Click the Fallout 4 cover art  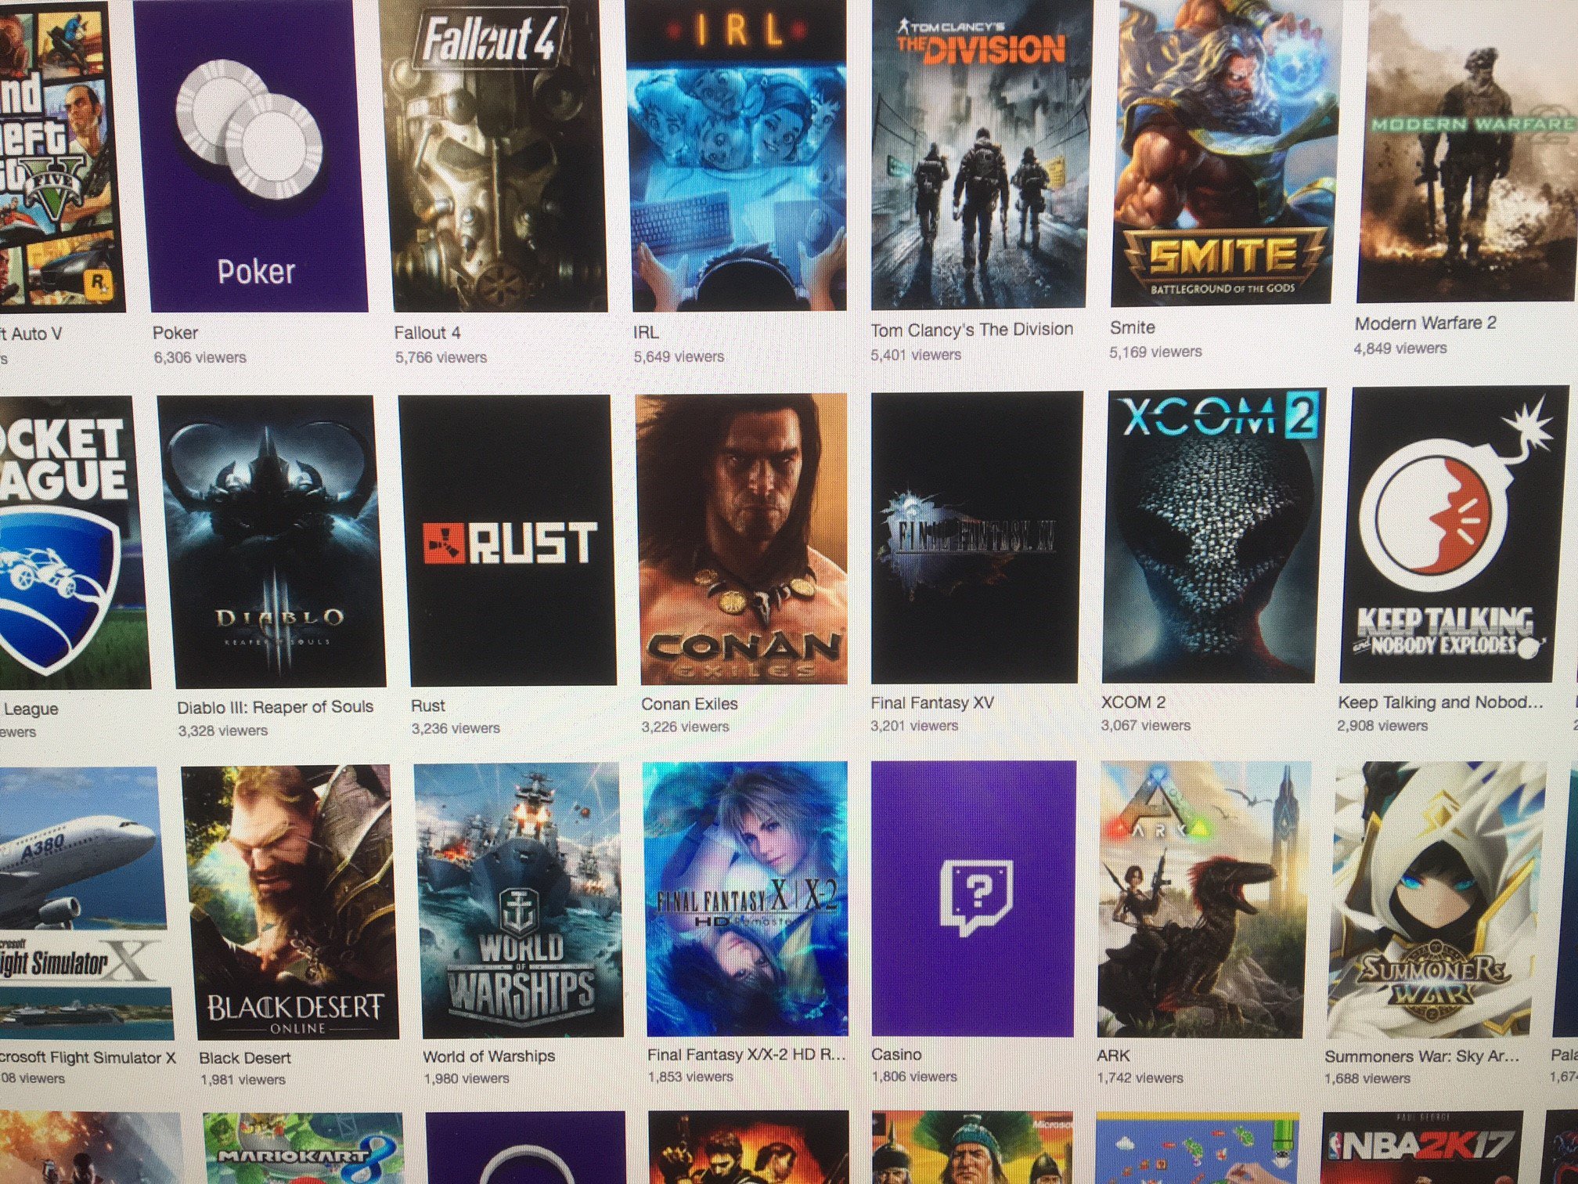[x=495, y=157]
